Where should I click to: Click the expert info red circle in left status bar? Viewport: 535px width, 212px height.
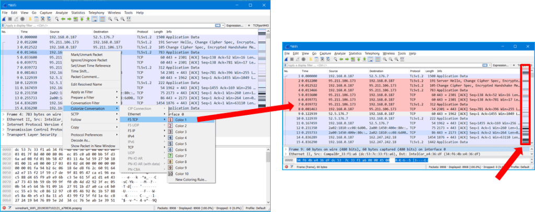pyautogui.click(x=4, y=208)
